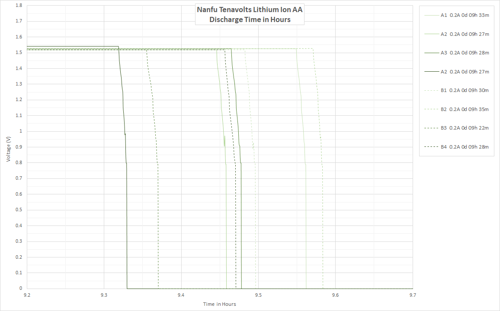Click the 9.5 tick label on time axis
The width and height of the screenshot is (500, 311).
coord(258,295)
